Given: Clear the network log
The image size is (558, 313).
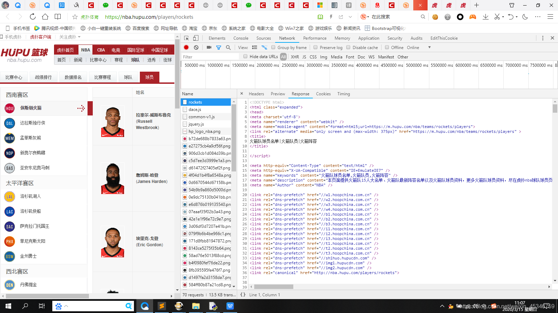Looking at the screenshot, I should [196, 47].
